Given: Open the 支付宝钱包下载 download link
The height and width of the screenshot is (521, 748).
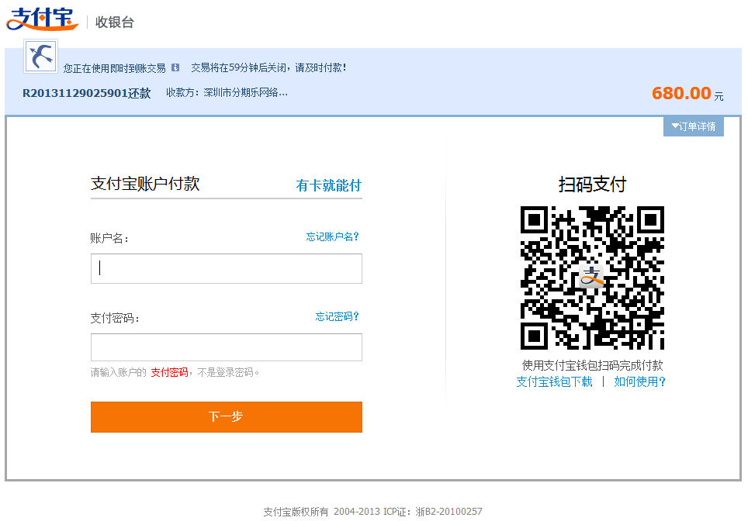Looking at the screenshot, I should coord(553,381).
